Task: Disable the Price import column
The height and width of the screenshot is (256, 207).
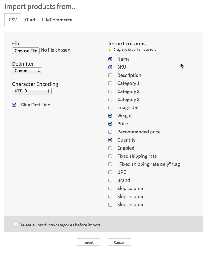Action: pos(110,123)
